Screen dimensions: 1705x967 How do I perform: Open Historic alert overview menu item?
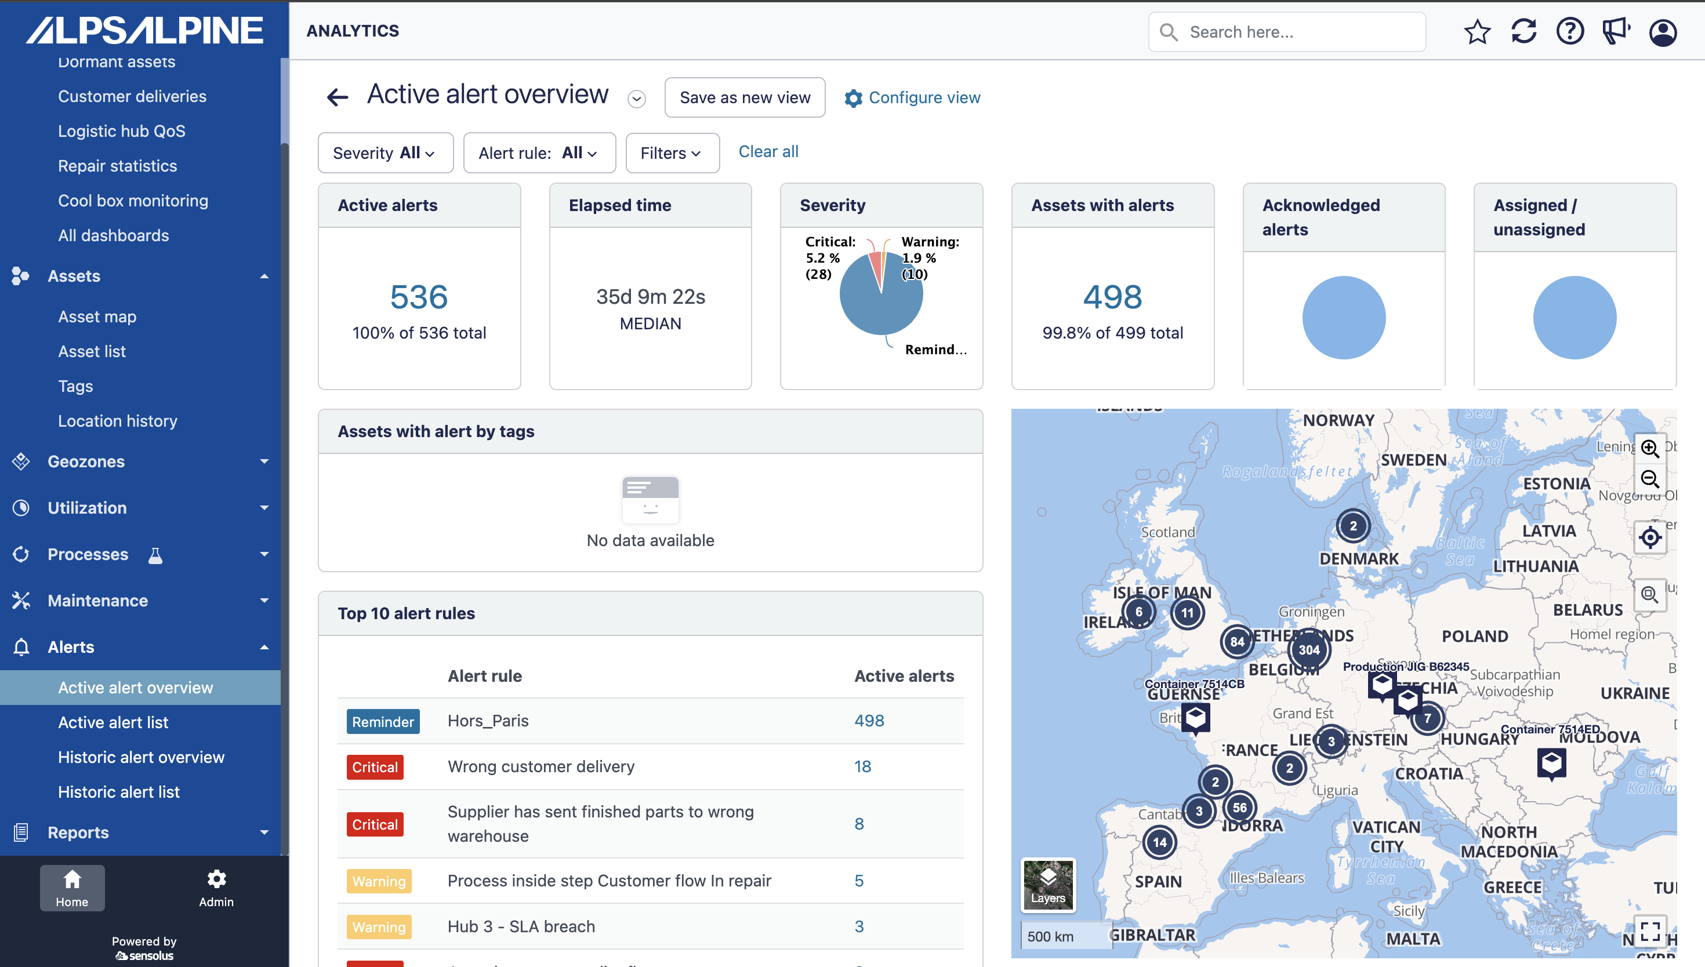pyautogui.click(x=141, y=757)
